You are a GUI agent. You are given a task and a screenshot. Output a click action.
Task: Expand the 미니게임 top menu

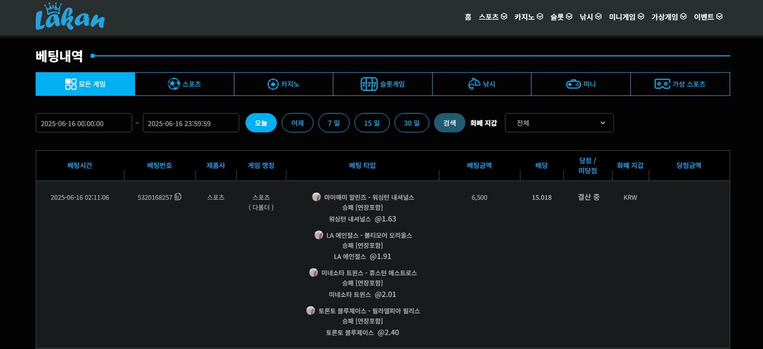coord(626,17)
